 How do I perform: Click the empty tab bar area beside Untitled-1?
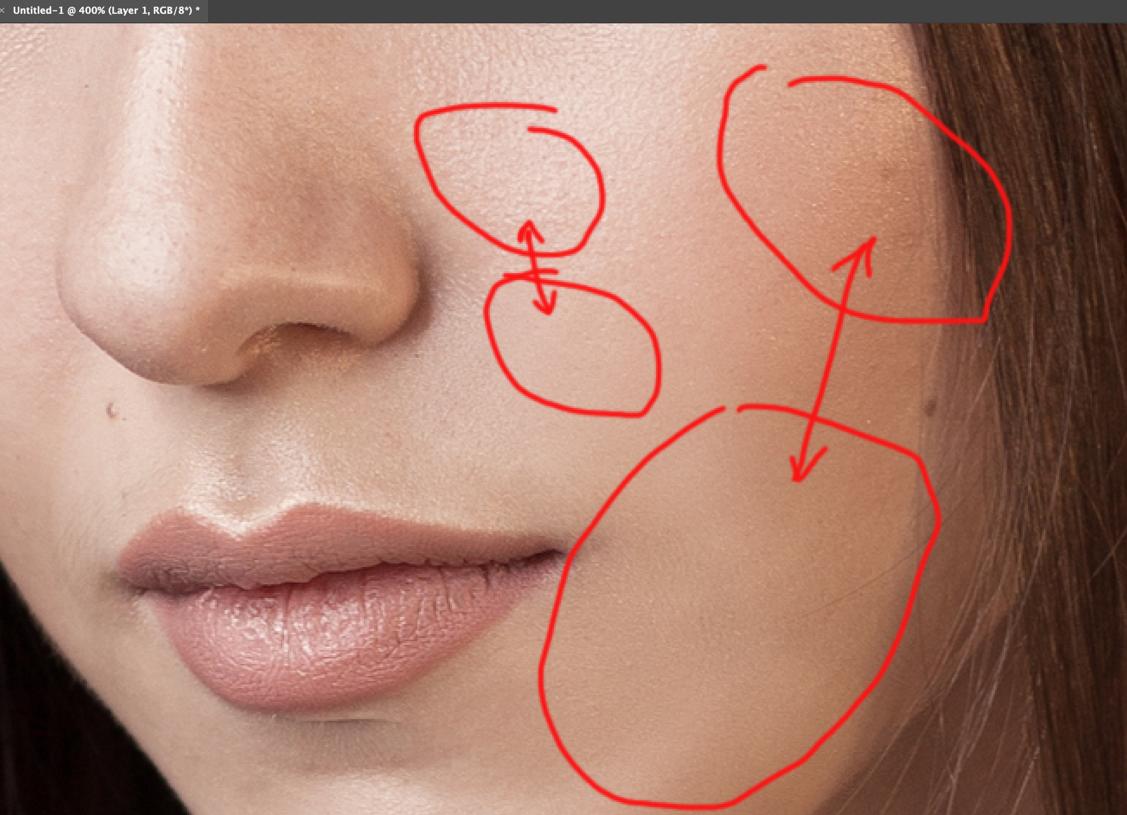pos(660,10)
